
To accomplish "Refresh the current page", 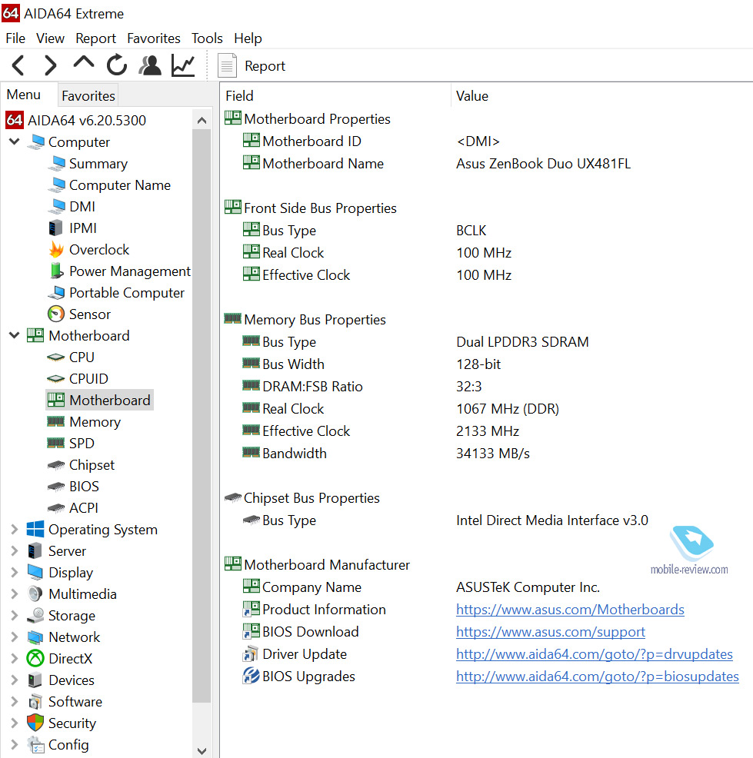I will click(117, 65).
